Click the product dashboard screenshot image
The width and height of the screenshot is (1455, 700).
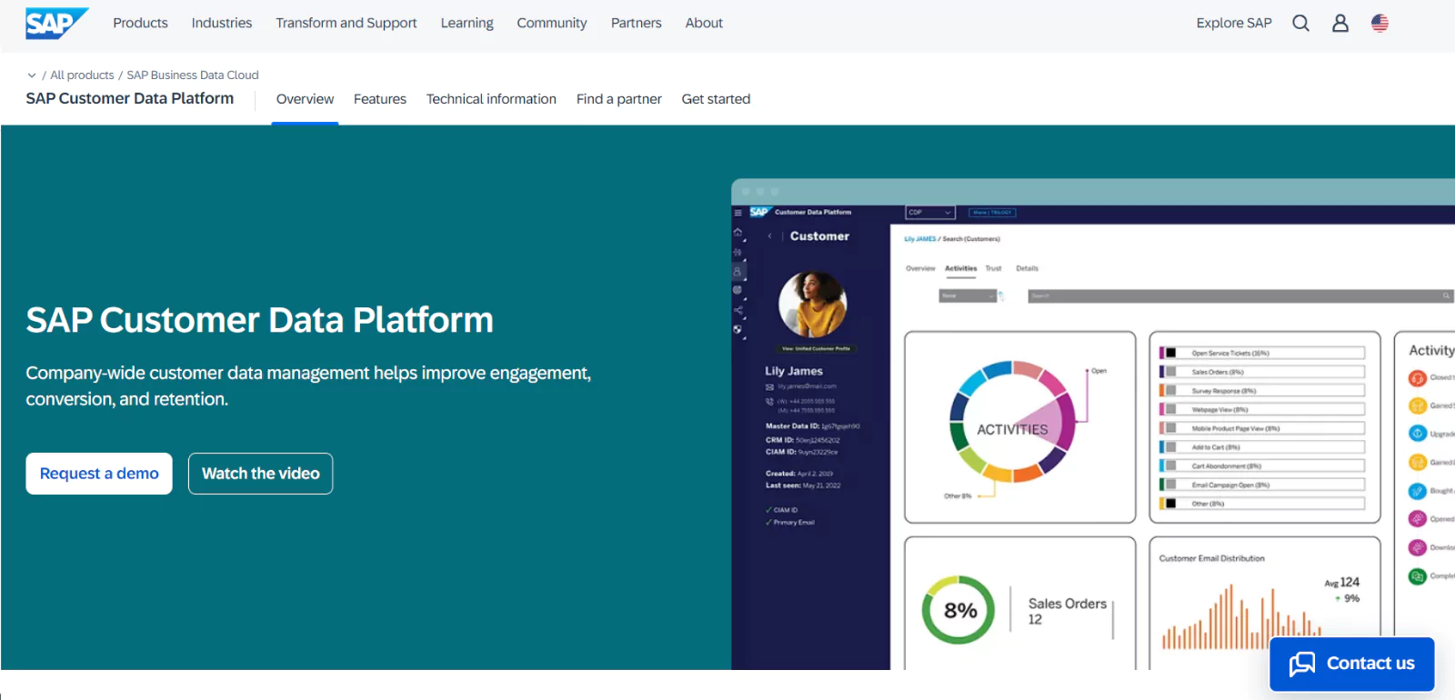(1093, 425)
